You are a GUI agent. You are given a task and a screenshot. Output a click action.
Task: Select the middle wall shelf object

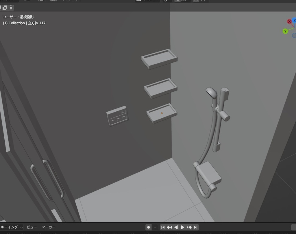161,88
